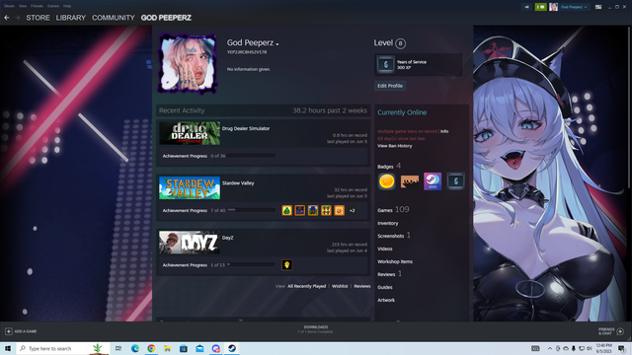
Task: Click the large profile avatar image
Action: tap(189, 63)
